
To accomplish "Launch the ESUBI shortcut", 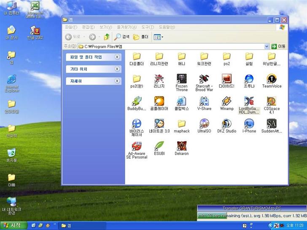I will click(x=159, y=148).
